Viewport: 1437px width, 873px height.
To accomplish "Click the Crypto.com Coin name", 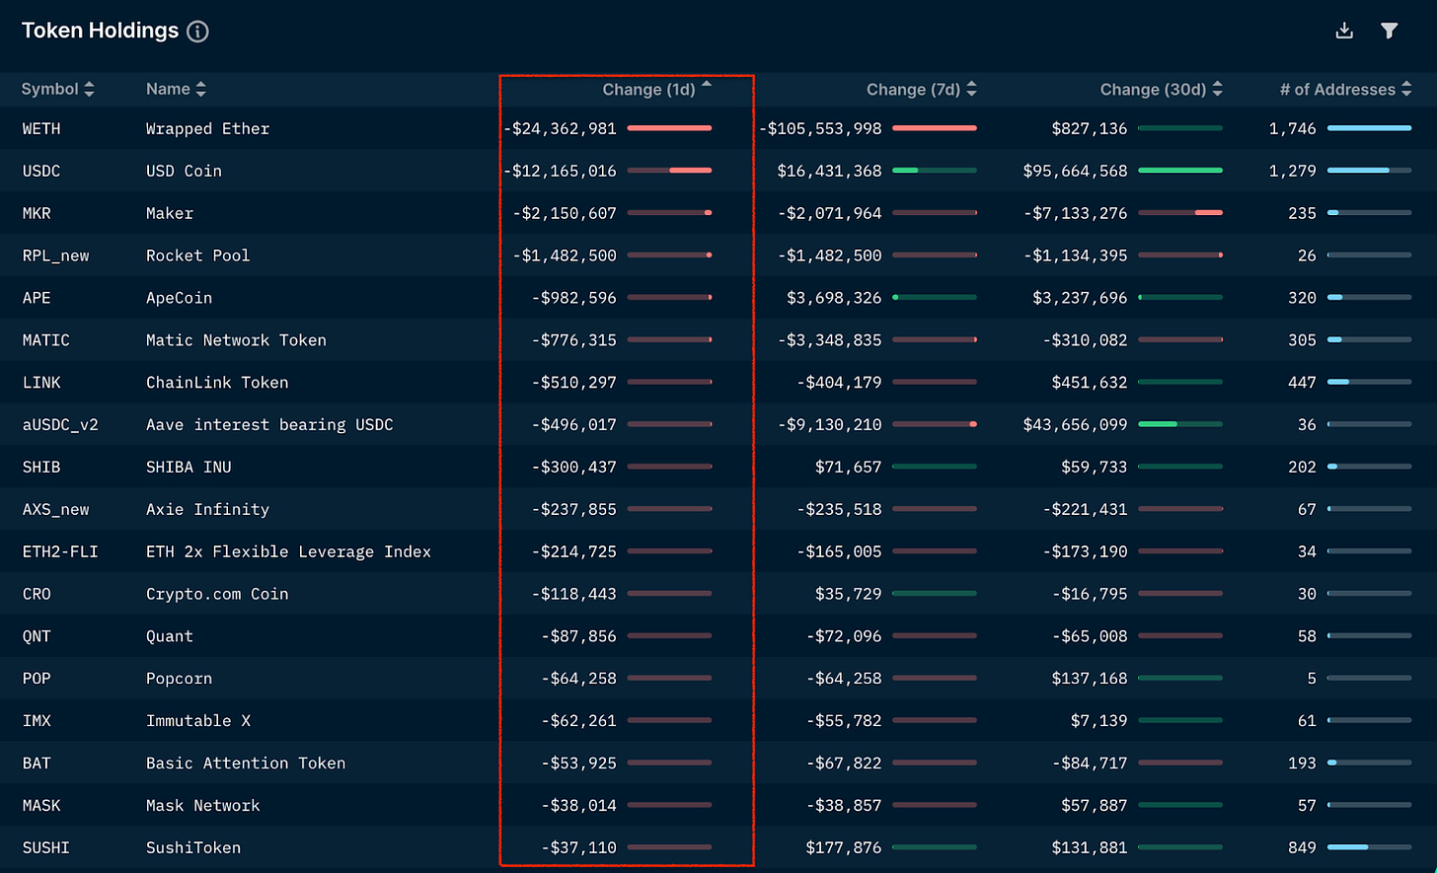I will pyautogui.click(x=217, y=594).
